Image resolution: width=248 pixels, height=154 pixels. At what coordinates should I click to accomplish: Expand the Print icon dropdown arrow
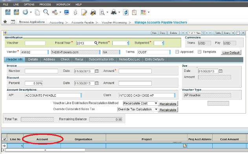tap(119, 12)
